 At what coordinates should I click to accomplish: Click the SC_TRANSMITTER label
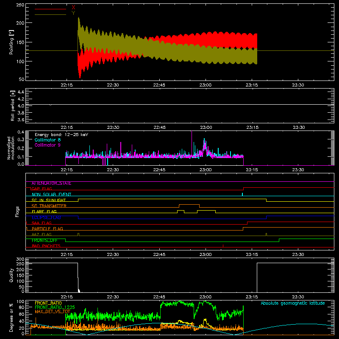pos(49,206)
